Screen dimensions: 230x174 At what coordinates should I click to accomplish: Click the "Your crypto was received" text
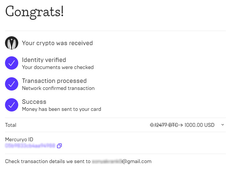(57, 43)
